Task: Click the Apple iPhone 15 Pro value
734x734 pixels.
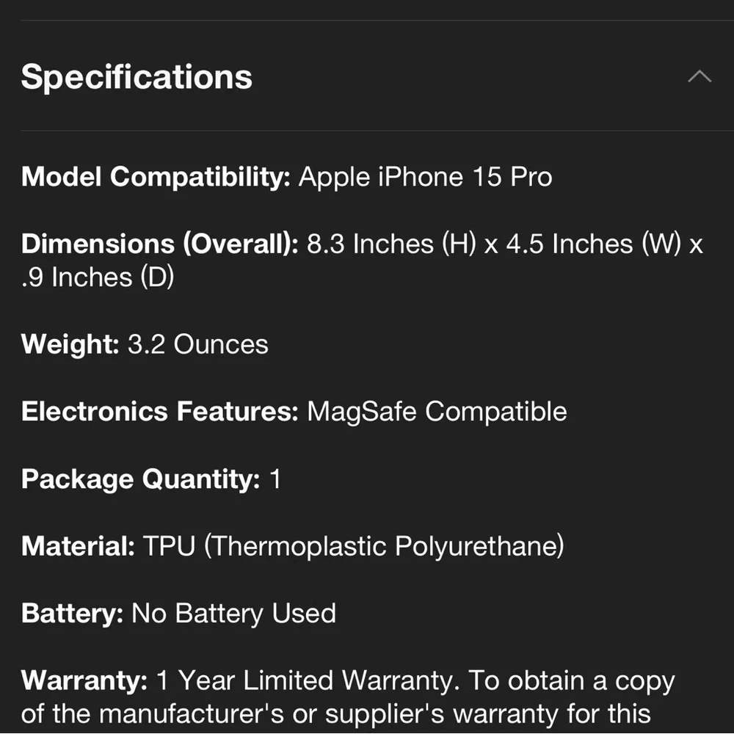Action: coord(426,177)
